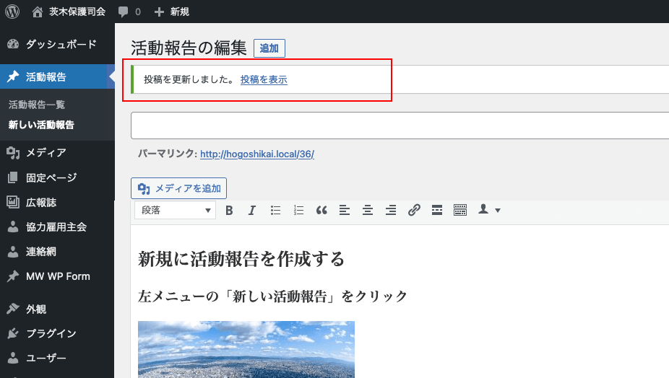Click the 投稿を表示 link

[264, 79]
